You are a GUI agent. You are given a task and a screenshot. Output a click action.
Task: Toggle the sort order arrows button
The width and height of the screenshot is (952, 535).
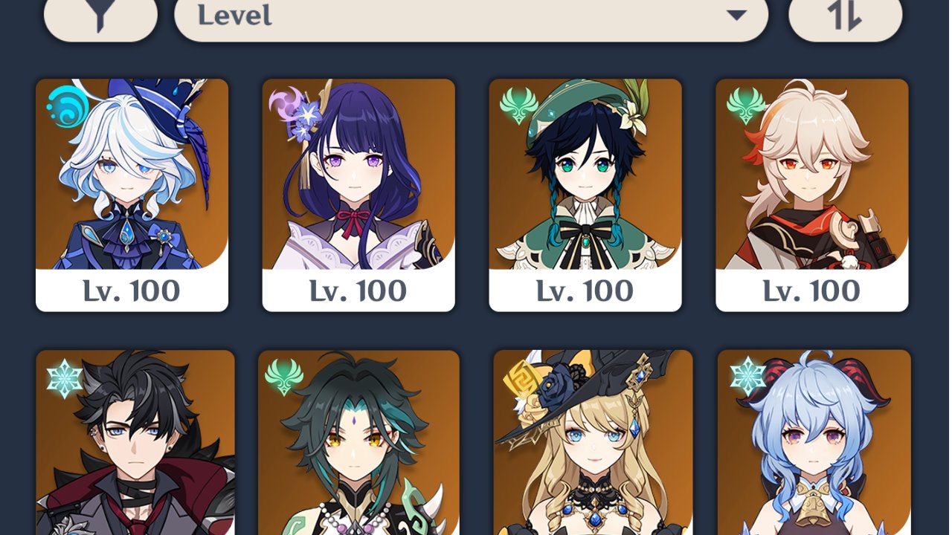(x=846, y=15)
